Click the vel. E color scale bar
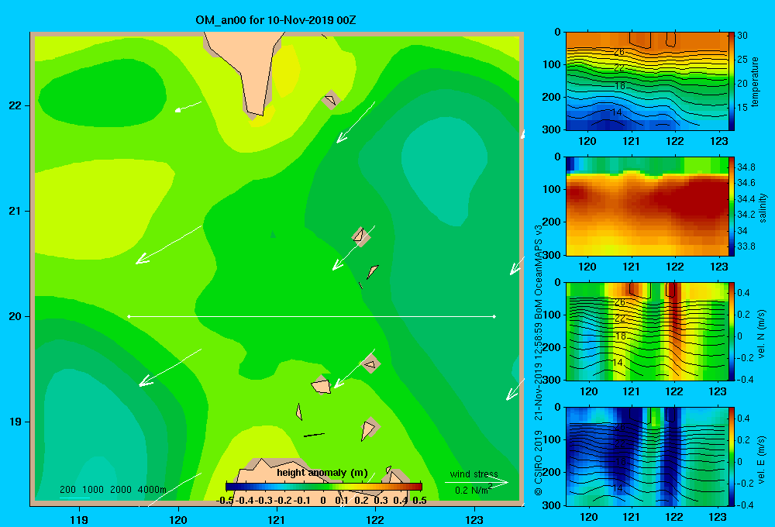The width and height of the screenshot is (775, 527). pyautogui.click(x=732, y=456)
